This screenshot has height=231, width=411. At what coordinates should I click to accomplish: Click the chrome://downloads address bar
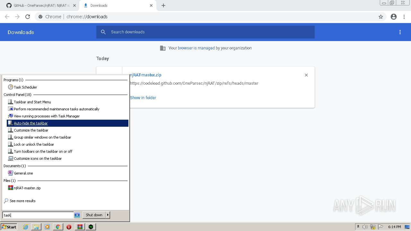click(x=205, y=17)
